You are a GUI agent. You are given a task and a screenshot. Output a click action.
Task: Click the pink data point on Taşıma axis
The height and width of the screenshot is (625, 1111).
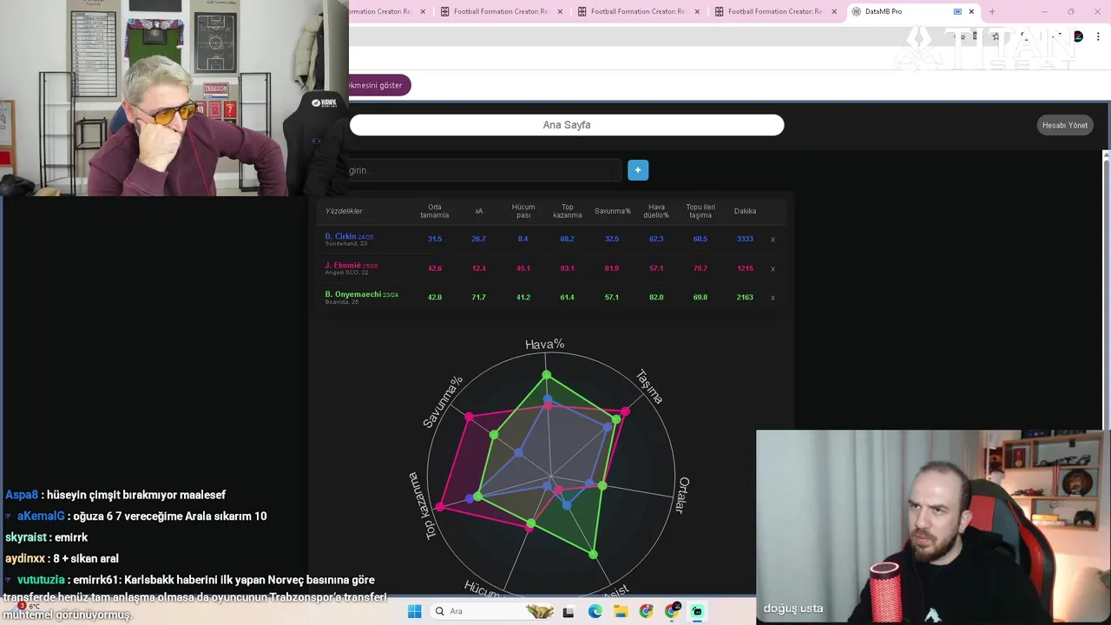[x=626, y=411]
